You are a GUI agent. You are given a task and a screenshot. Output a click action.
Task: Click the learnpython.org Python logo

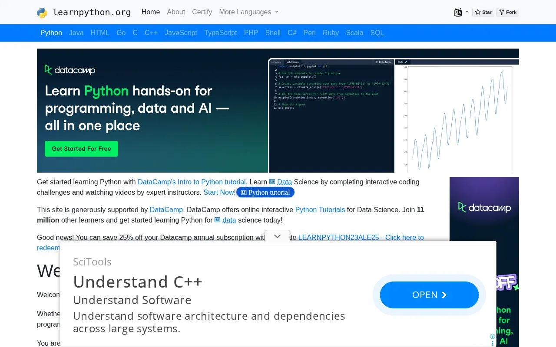click(x=42, y=12)
